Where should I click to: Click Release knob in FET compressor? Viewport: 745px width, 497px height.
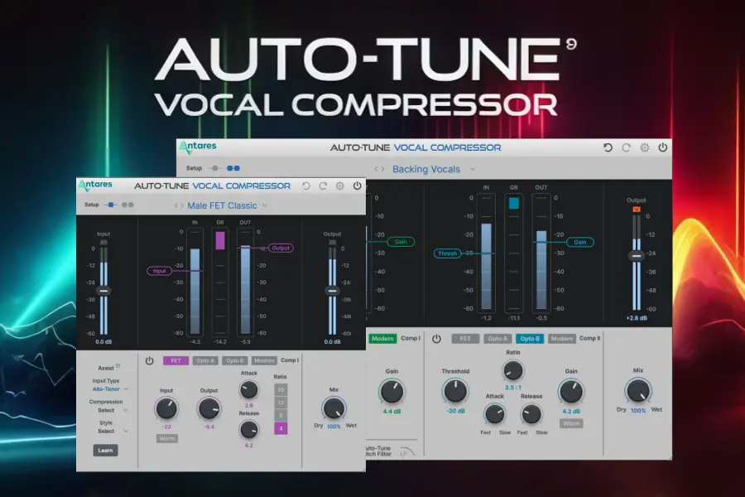pos(248,430)
